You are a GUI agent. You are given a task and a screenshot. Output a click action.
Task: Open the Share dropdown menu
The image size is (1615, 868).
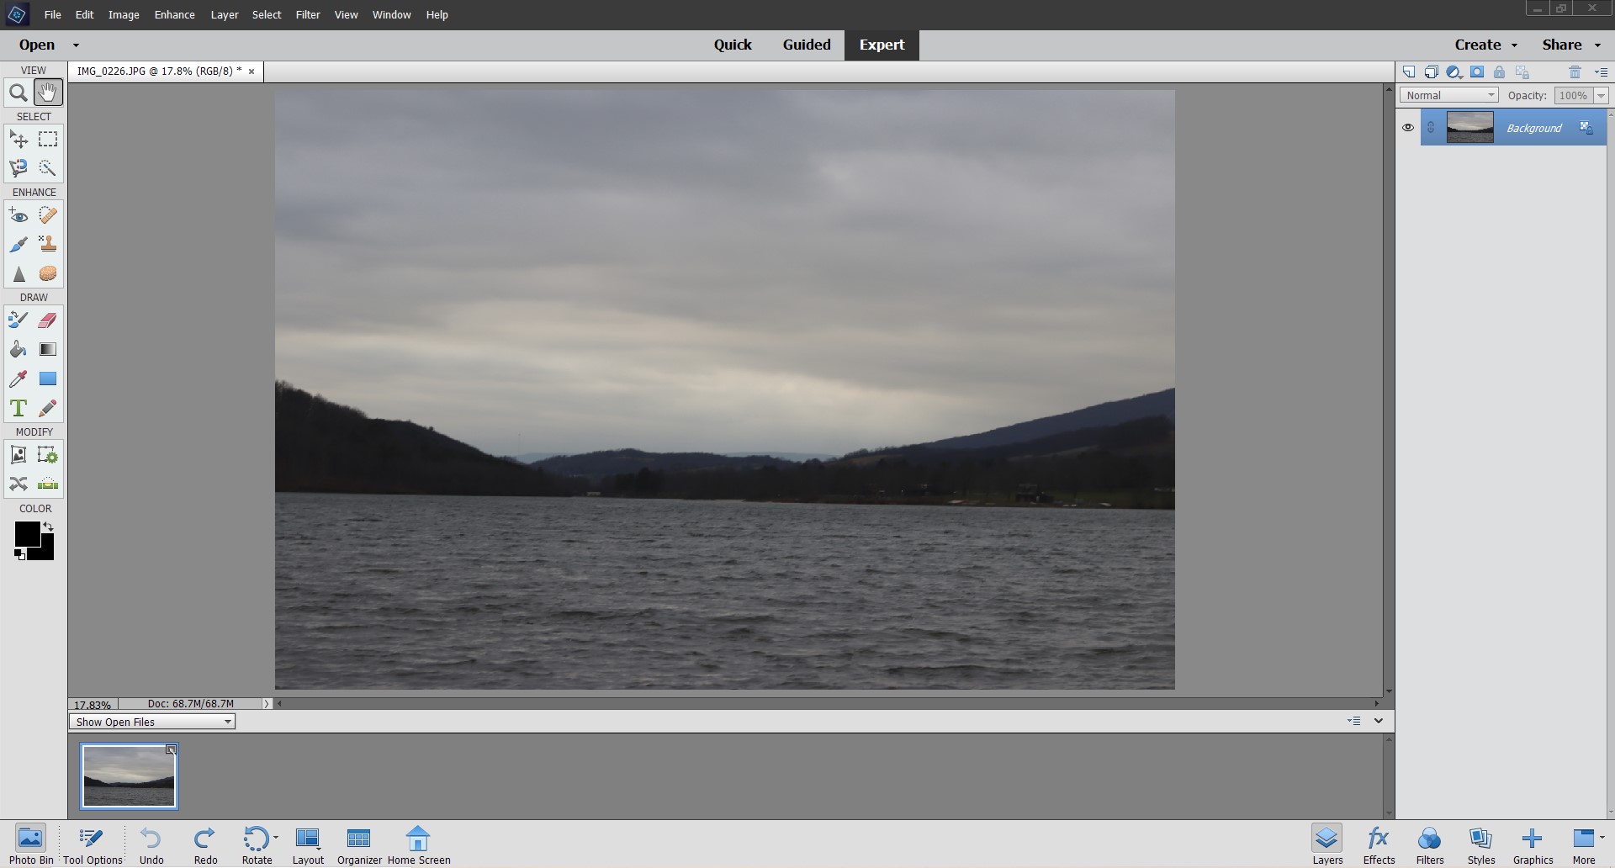tap(1571, 45)
